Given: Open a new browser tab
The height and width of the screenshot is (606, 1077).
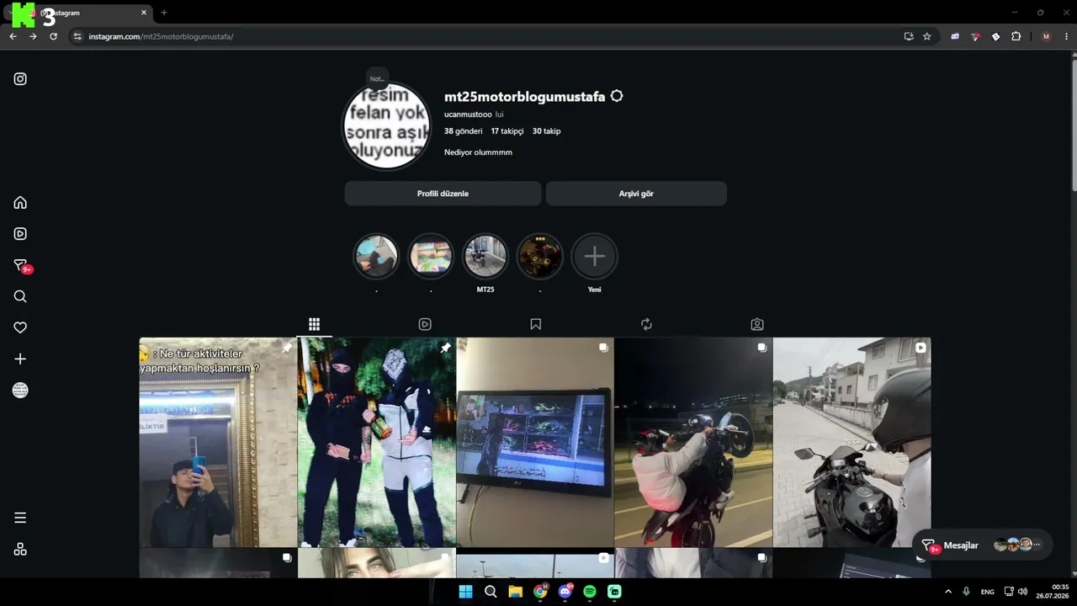Looking at the screenshot, I should 164,13.
